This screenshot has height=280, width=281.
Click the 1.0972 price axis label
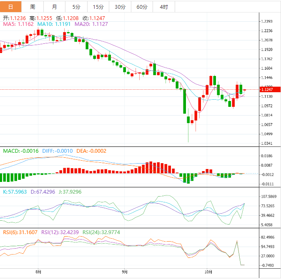pos(267,106)
